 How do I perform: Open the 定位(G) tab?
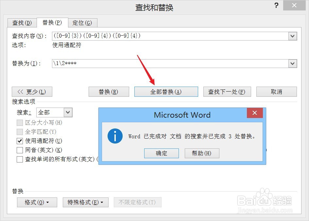pyautogui.click(x=82, y=23)
